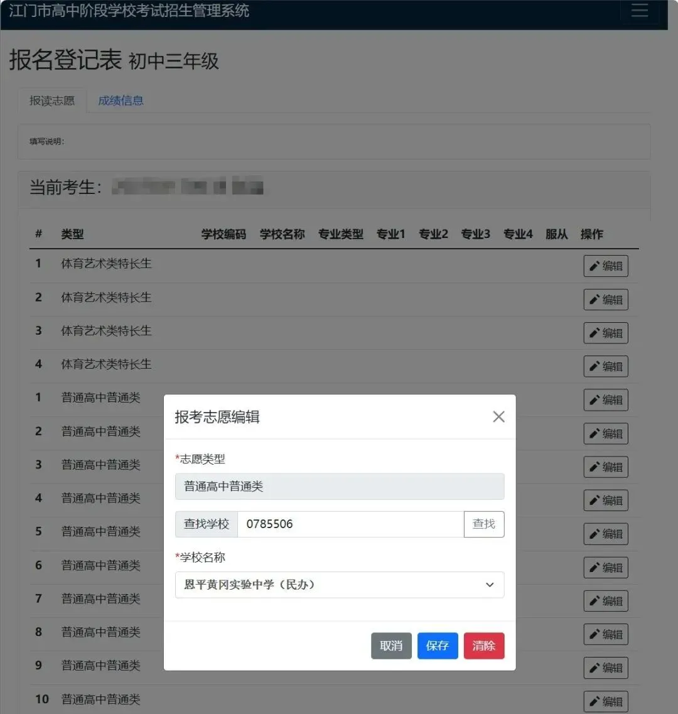Image resolution: width=678 pixels, height=714 pixels.
Task: Edit row 7 普通高中普通类
Action: [606, 600]
